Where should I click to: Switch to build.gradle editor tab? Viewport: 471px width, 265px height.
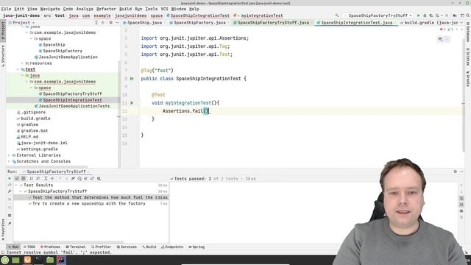[x=430, y=23]
